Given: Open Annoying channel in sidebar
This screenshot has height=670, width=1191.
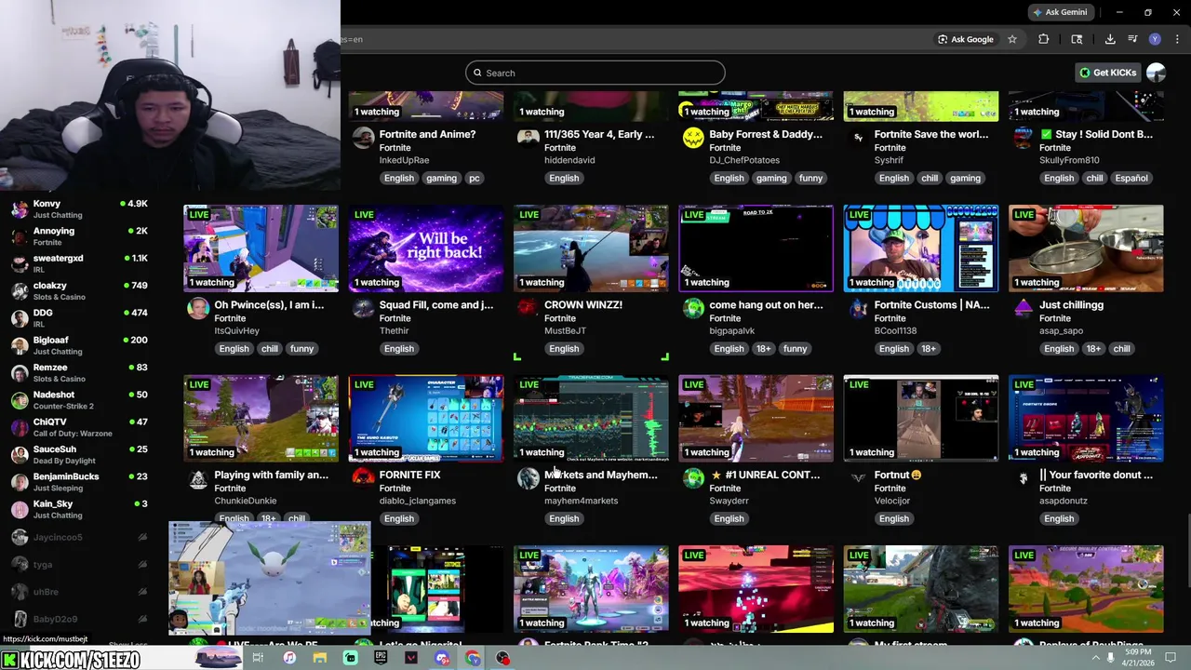Looking at the screenshot, I should (x=79, y=236).
